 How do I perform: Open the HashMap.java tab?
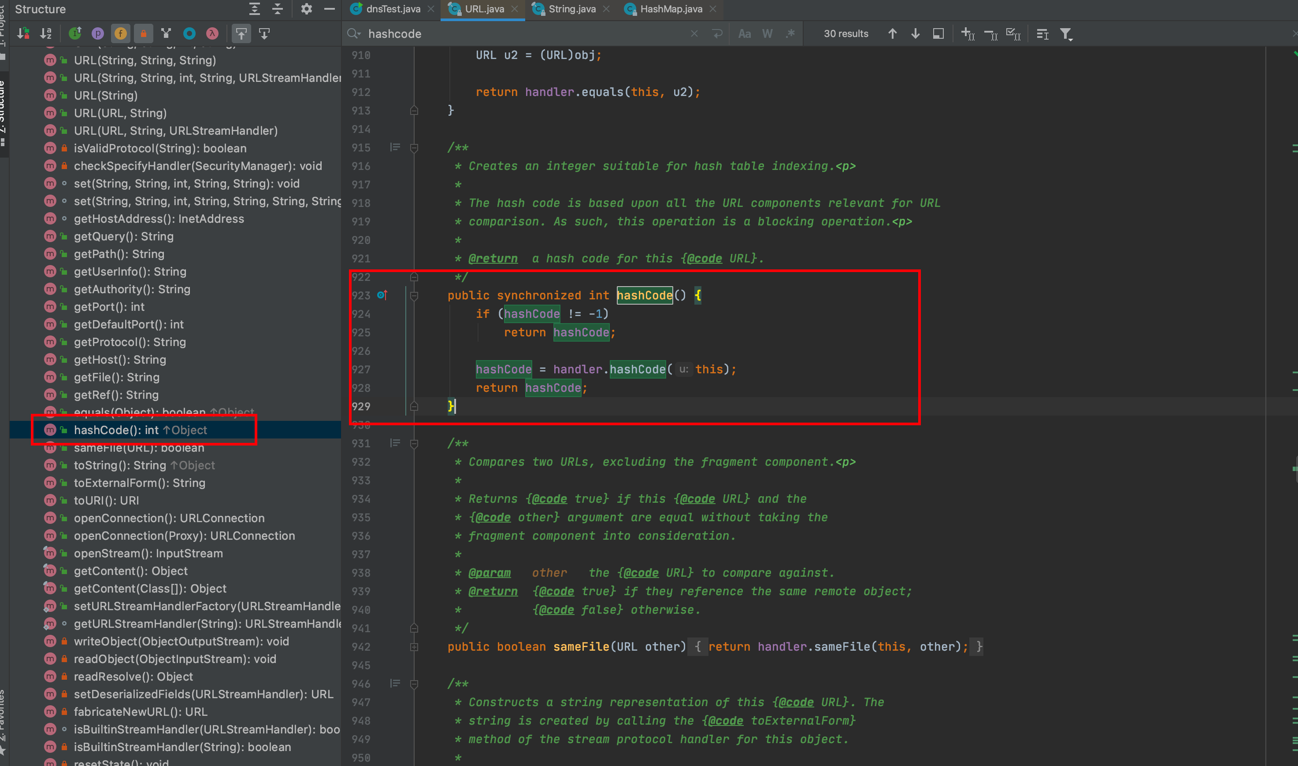[x=671, y=9]
